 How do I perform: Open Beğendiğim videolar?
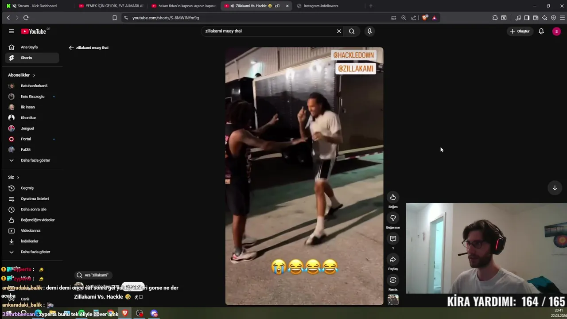pyautogui.click(x=32, y=220)
